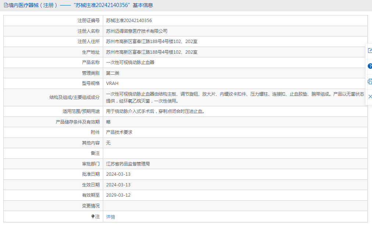Viewport: 372px width, 225px height.
Task: Click the 注册人名称 row label
Action: click(89, 31)
